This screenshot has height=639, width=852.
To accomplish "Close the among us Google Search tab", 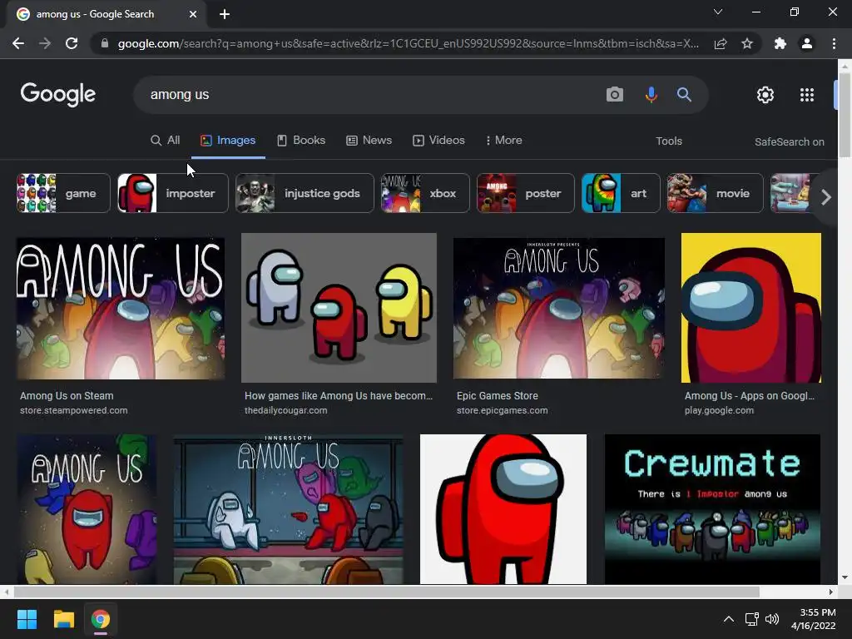I will [x=193, y=14].
